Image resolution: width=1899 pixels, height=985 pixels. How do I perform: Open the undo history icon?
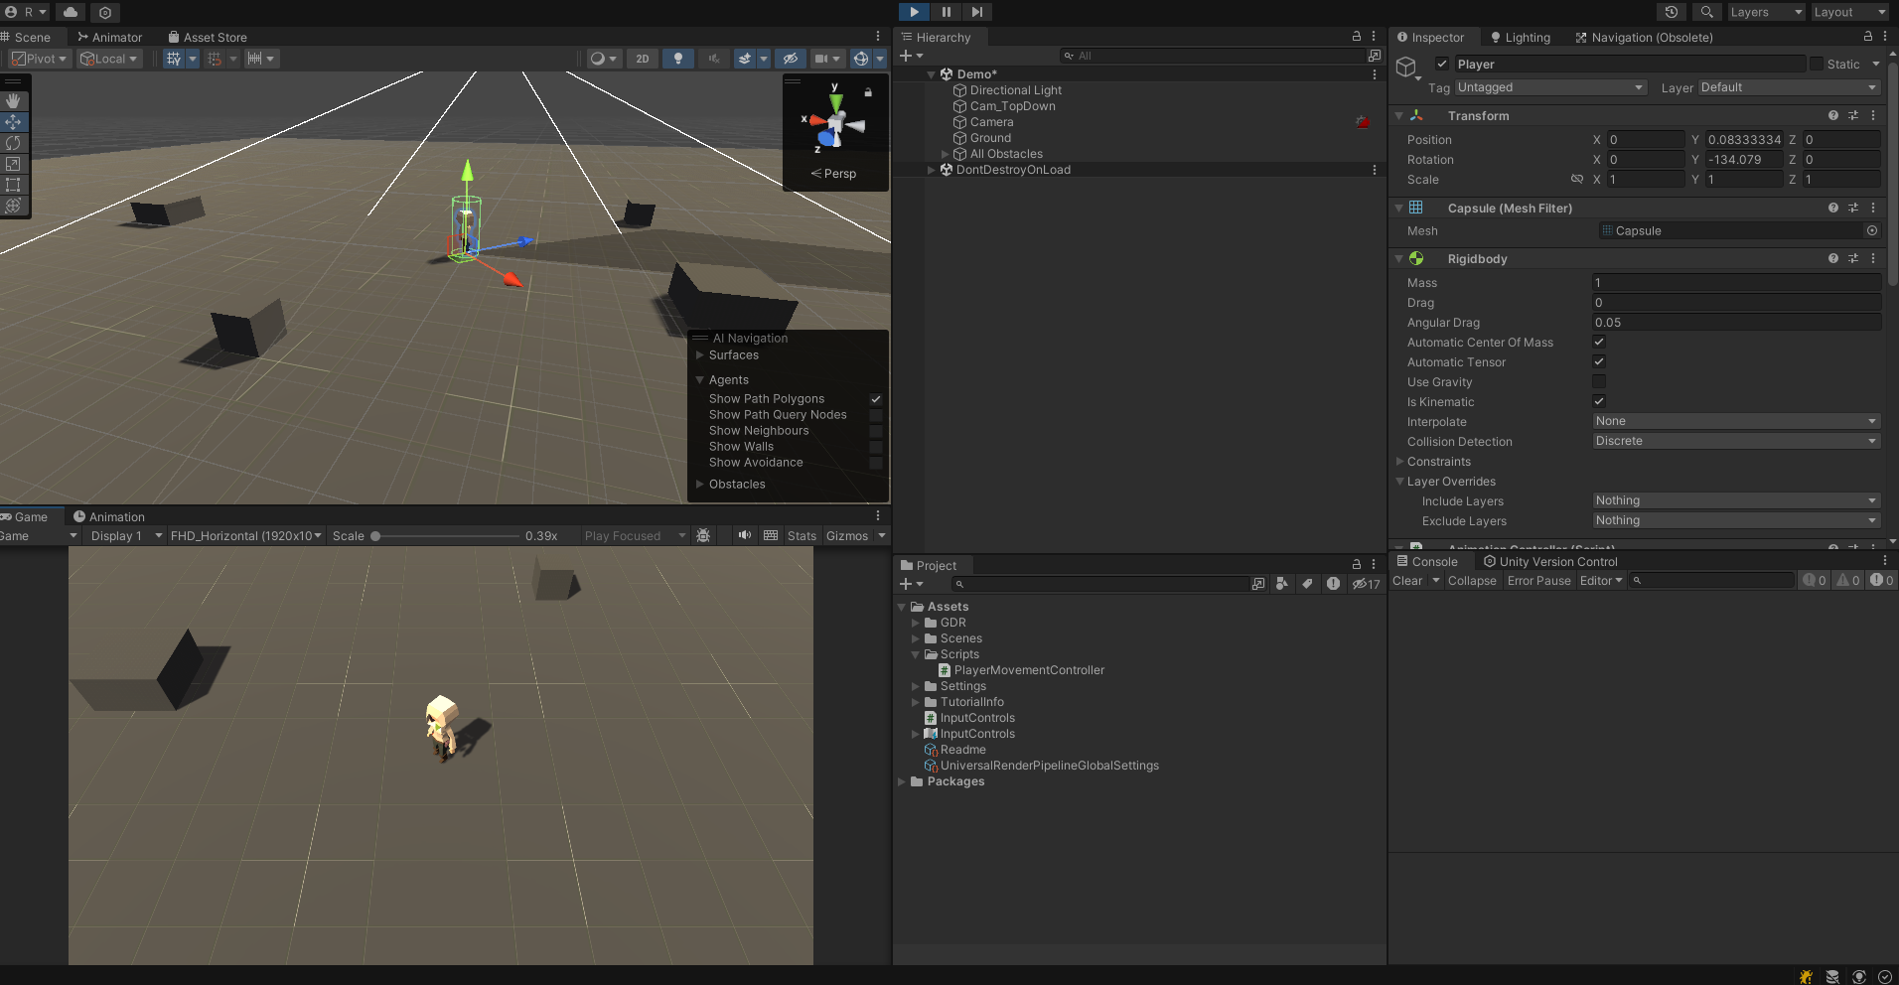1672,12
